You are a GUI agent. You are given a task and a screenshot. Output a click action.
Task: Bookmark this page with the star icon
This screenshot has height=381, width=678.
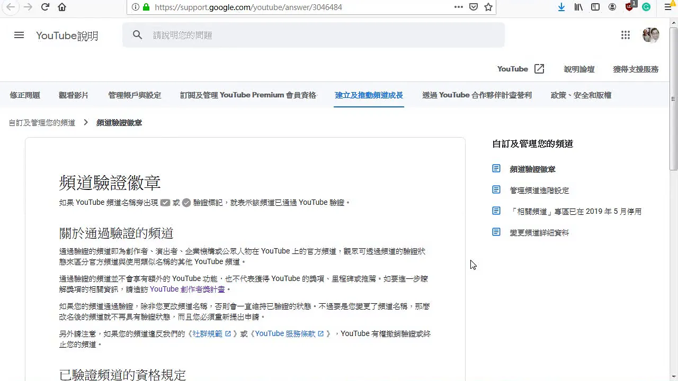[488, 7]
